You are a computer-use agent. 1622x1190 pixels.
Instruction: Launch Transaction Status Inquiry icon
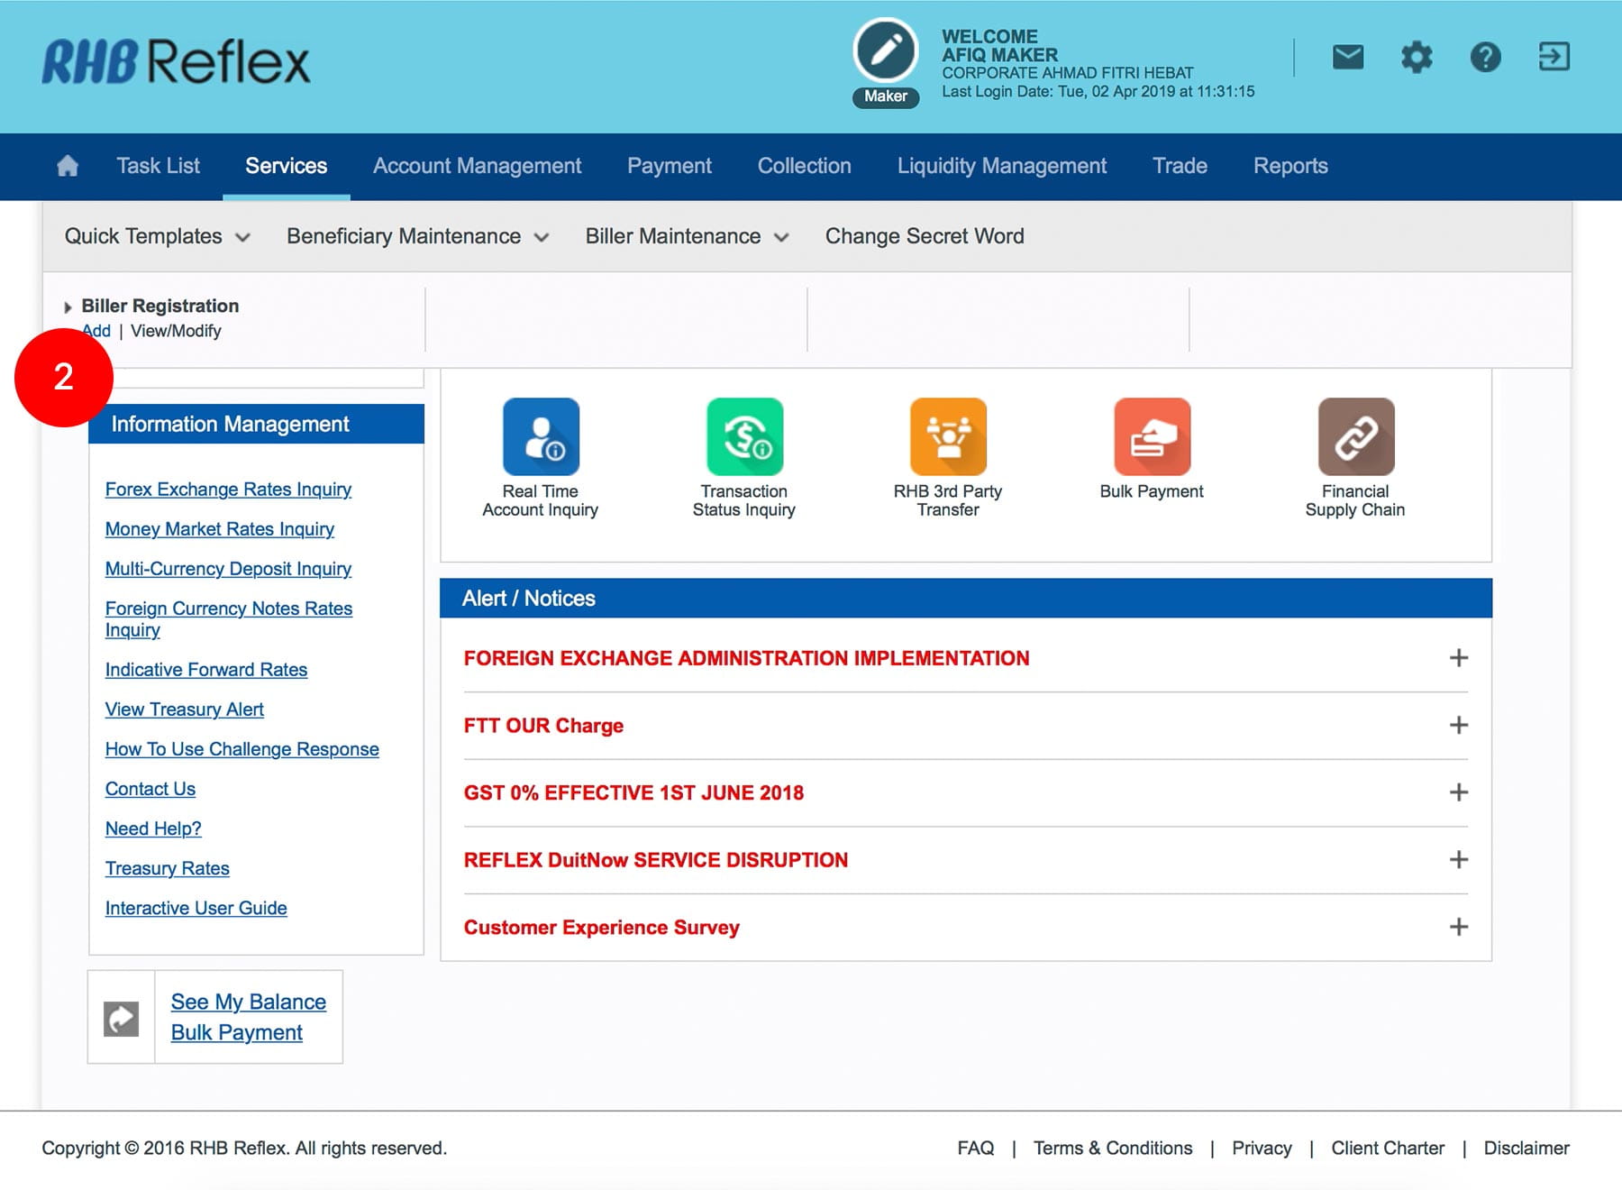(744, 437)
